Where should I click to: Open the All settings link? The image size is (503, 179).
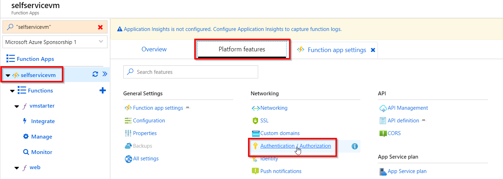pyautogui.click(x=146, y=159)
